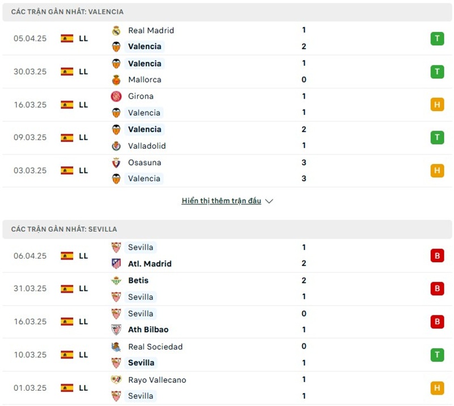454x406 pixels.
Task: Click the Hiển thị thêm trận đấu link
Action: tap(222, 201)
